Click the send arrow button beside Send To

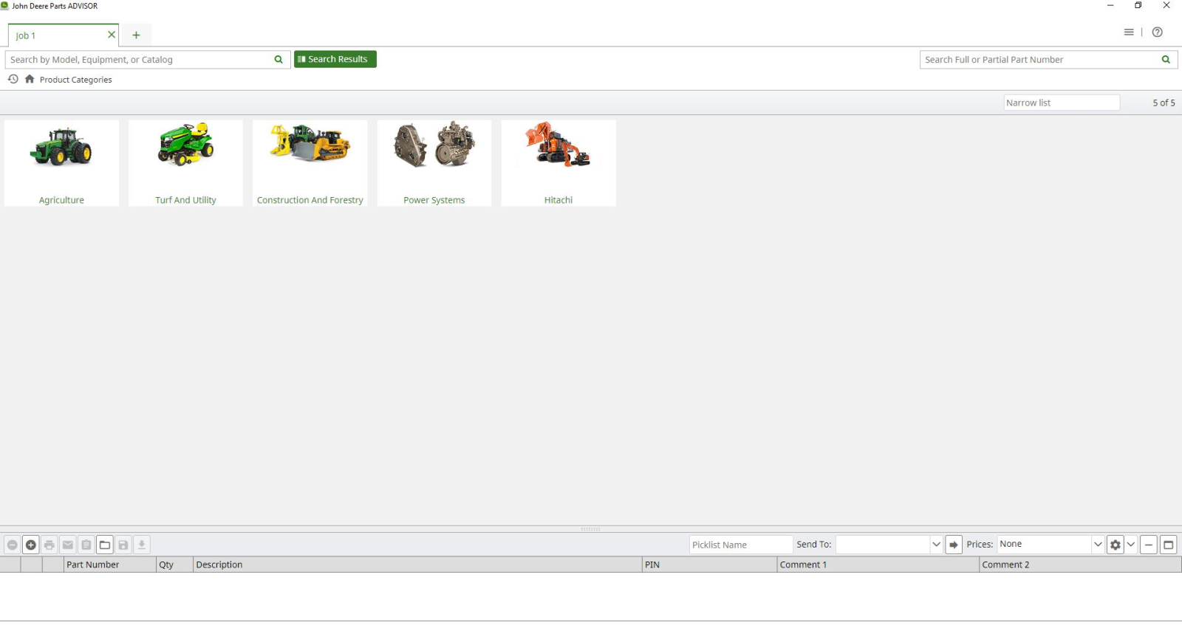tap(954, 545)
